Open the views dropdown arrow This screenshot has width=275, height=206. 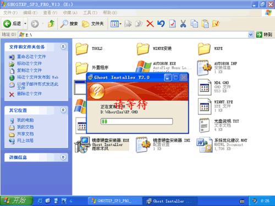120,24
